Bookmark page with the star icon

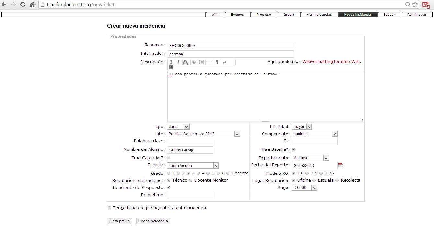click(x=415, y=5)
